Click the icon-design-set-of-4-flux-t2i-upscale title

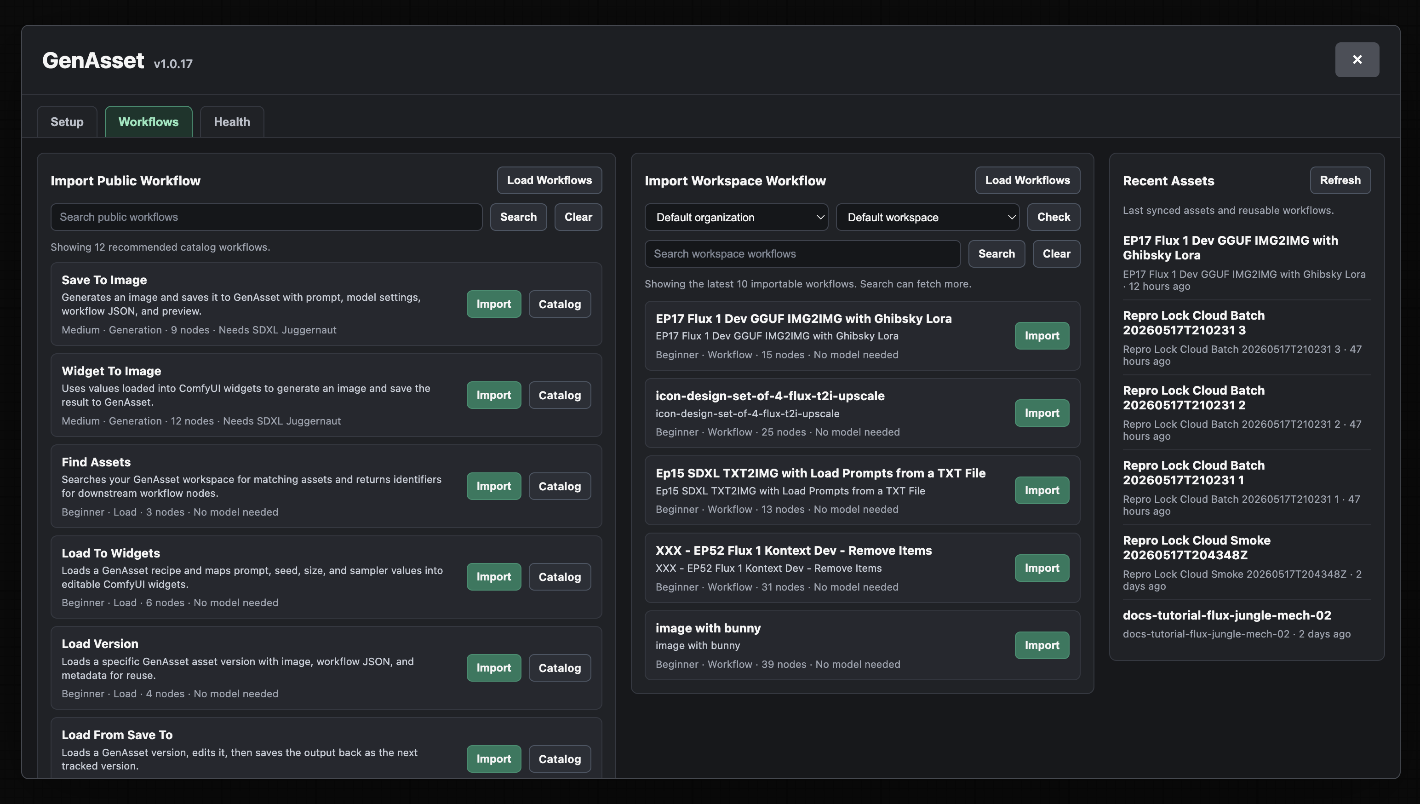(x=770, y=396)
